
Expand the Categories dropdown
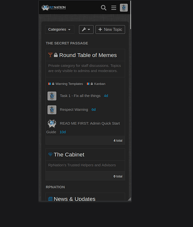pos(59,30)
